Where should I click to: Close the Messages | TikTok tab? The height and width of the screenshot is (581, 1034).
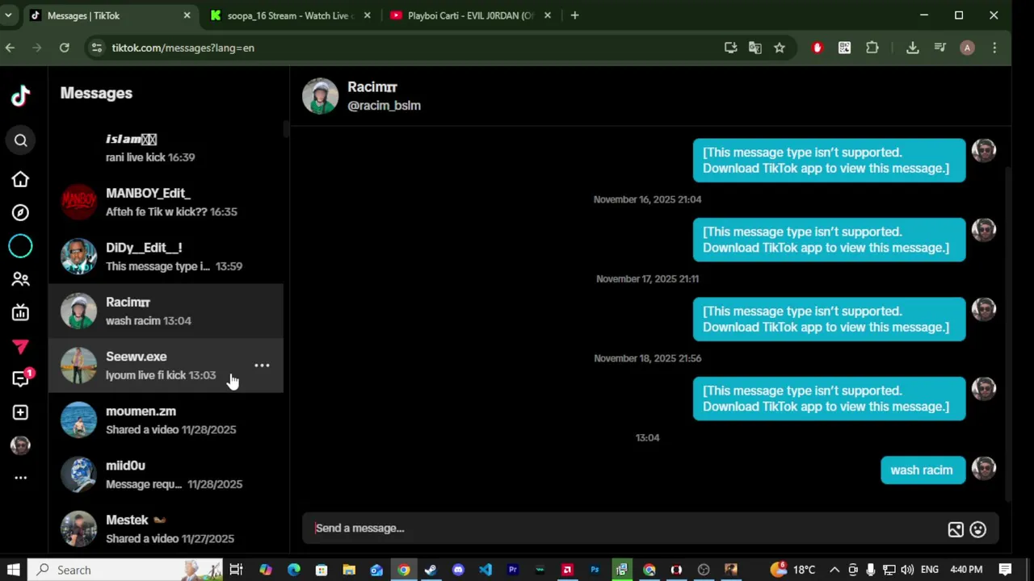coord(187,15)
